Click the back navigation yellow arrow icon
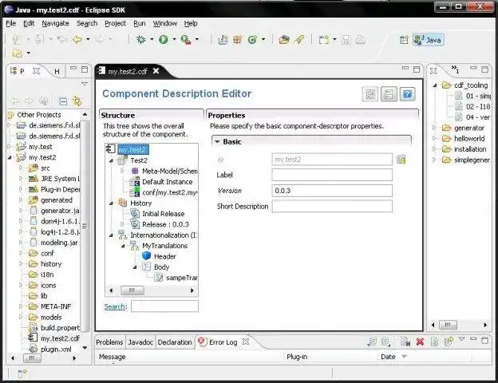Image resolution: width=498 pixels, height=383 pixels. point(77,39)
